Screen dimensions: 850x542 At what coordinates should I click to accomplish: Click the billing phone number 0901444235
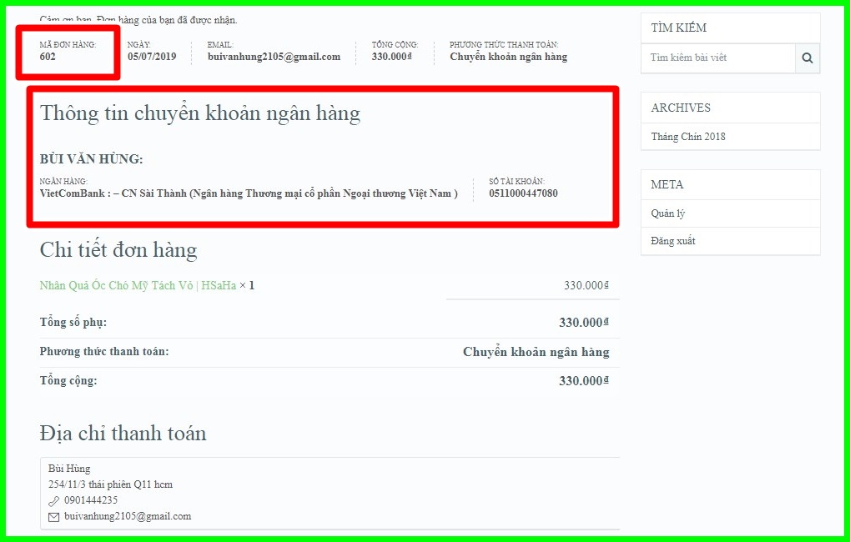[x=91, y=500]
